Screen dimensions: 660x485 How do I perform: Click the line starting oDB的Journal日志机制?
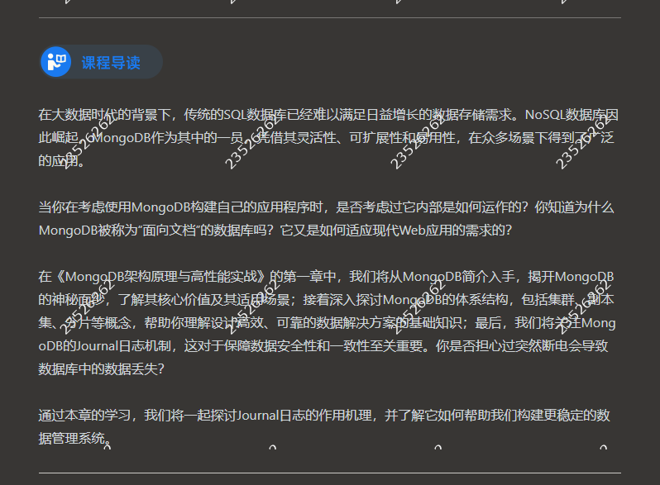point(323,345)
